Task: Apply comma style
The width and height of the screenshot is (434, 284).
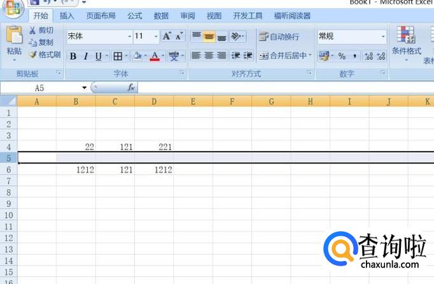Action: click(354, 56)
